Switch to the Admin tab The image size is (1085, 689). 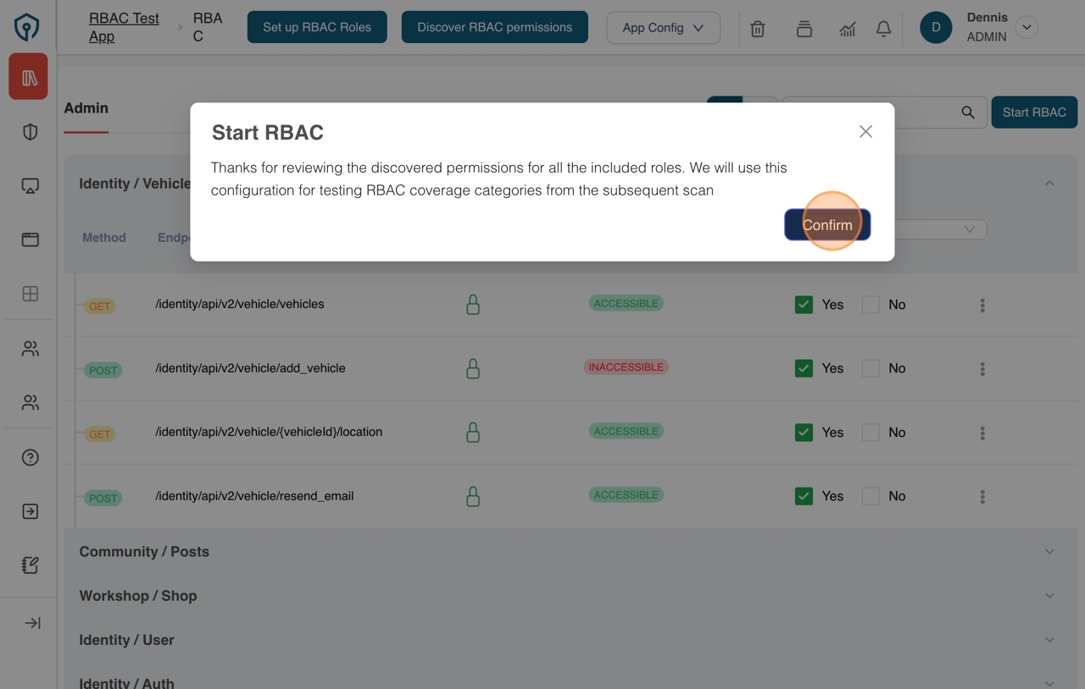(x=86, y=107)
